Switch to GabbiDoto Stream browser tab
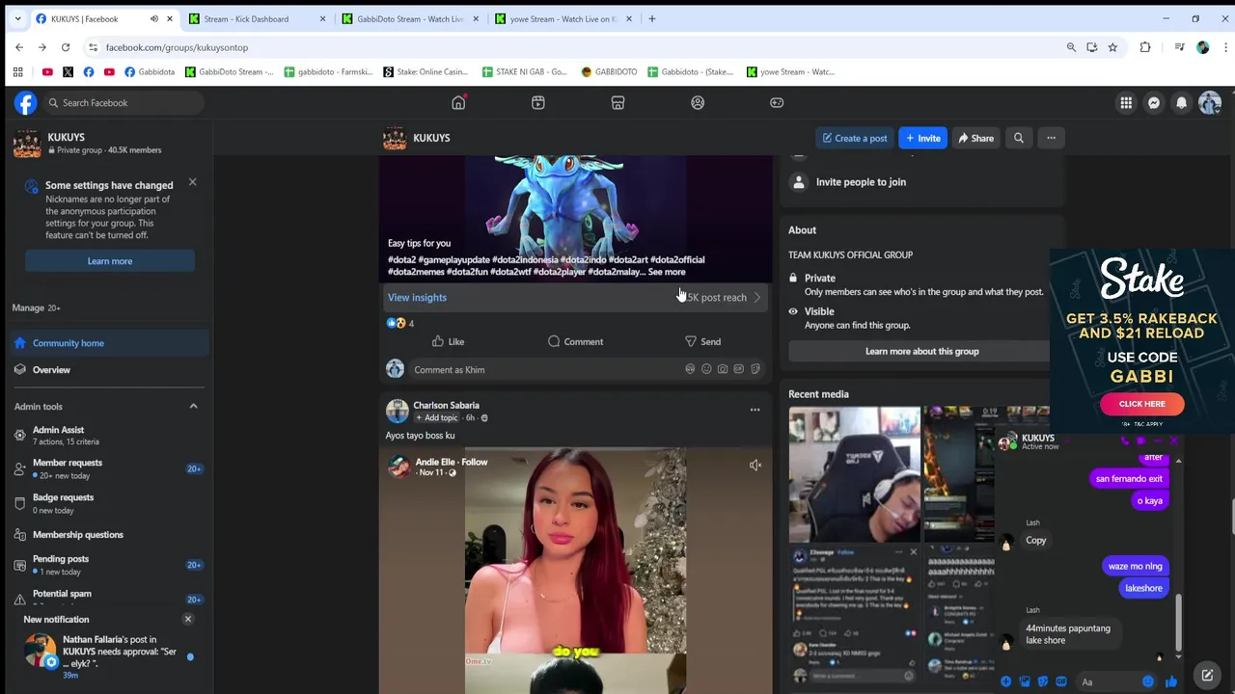Screen dimensions: 1235x694 pos(409,18)
